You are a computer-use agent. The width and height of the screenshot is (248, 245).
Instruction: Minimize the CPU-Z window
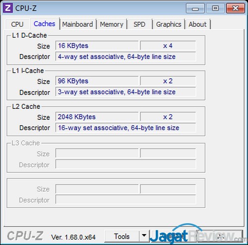(195, 8)
